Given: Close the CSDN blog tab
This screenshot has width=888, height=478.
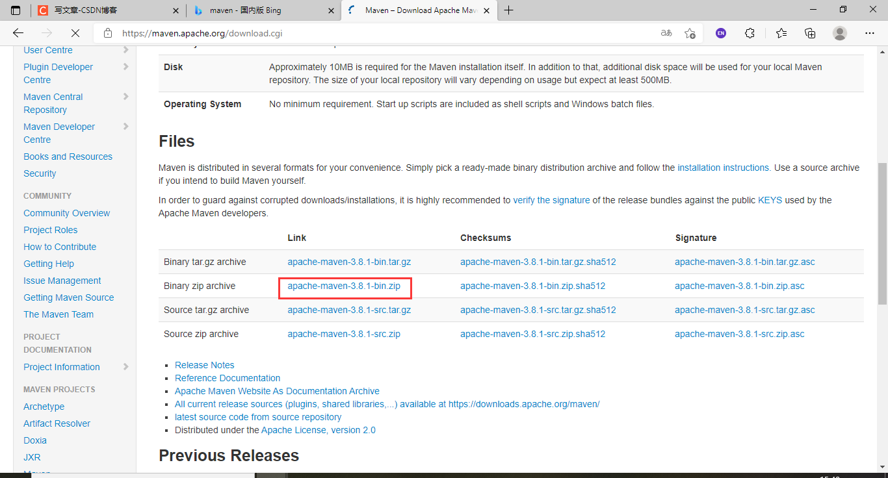Looking at the screenshot, I should coord(176,10).
